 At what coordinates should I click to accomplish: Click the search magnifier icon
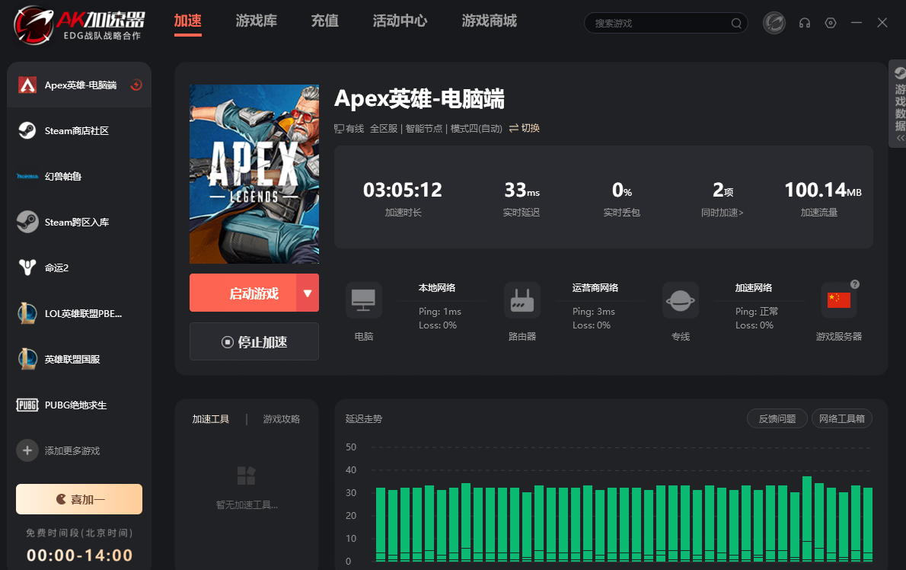tap(736, 23)
